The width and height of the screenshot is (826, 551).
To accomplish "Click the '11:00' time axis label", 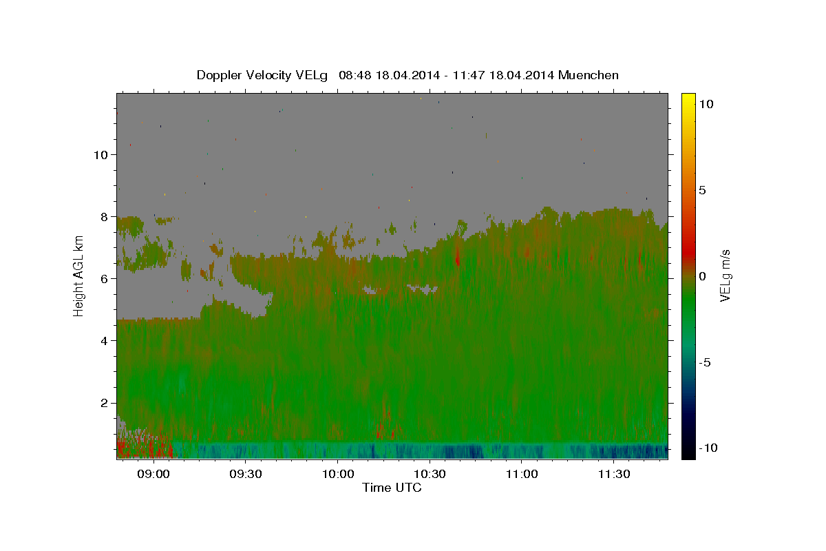I will point(522,475).
